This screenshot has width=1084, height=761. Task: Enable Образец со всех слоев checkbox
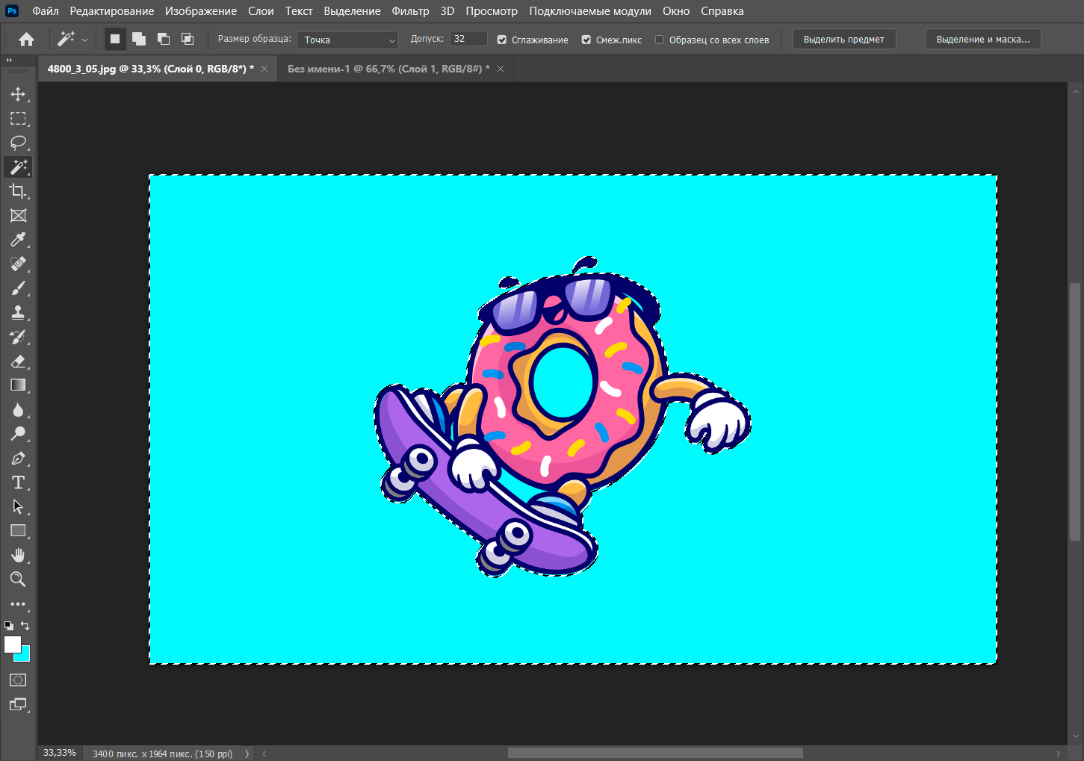pos(659,40)
